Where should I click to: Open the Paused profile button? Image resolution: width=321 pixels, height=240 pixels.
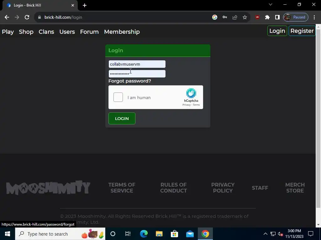[296, 17]
